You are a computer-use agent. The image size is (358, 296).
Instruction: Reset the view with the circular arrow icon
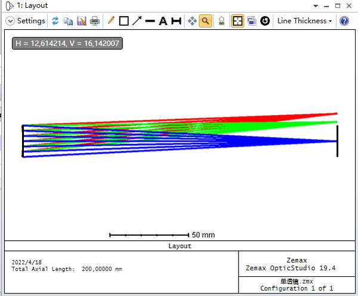(265, 21)
